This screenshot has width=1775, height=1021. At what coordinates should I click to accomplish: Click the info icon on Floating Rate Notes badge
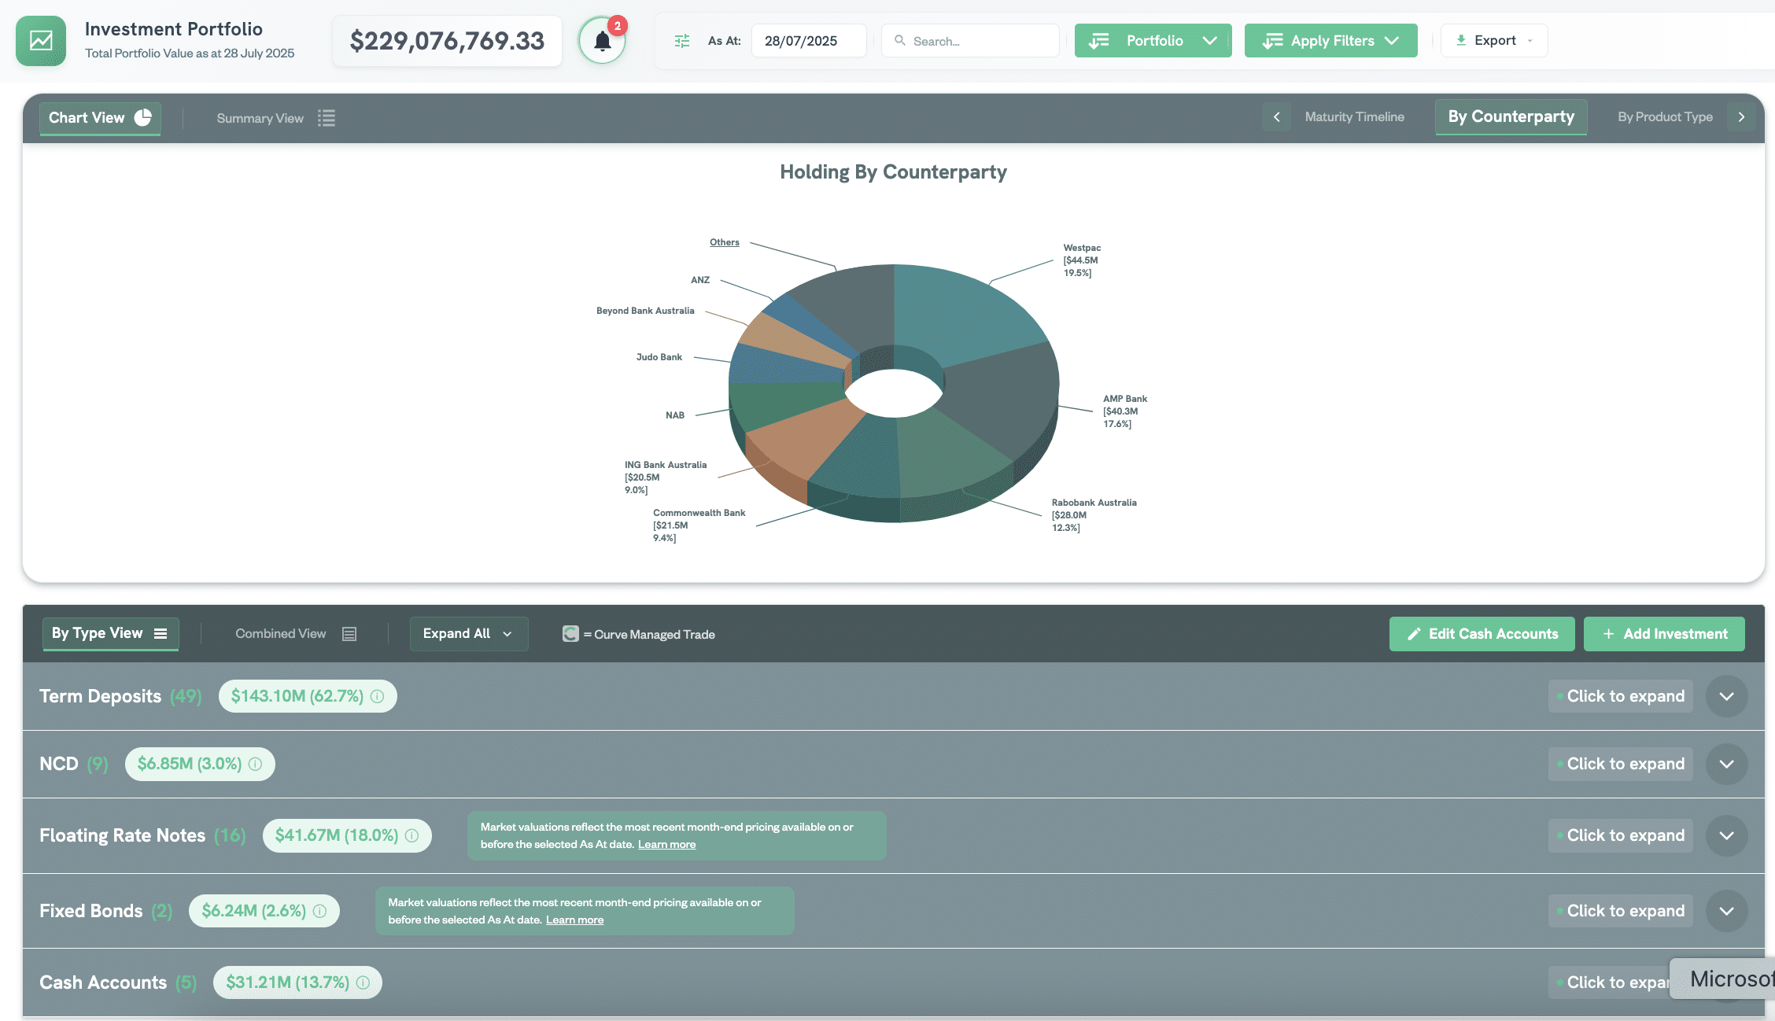pos(412,835)
